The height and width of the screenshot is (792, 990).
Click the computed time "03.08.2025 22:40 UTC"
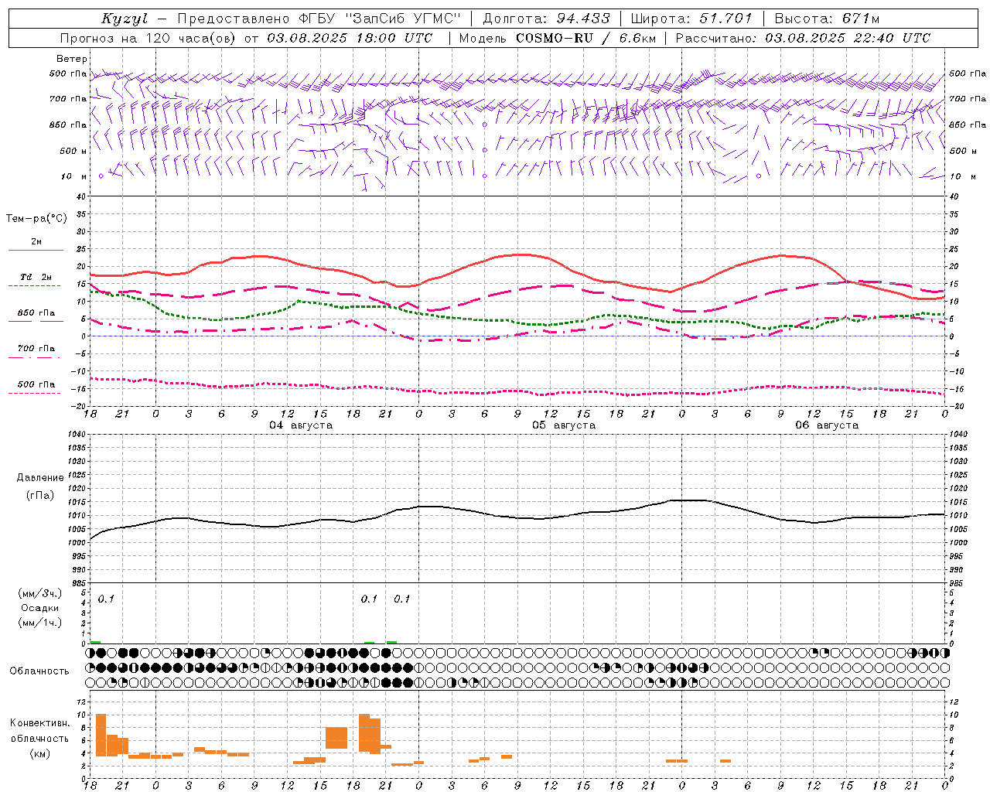848,38
